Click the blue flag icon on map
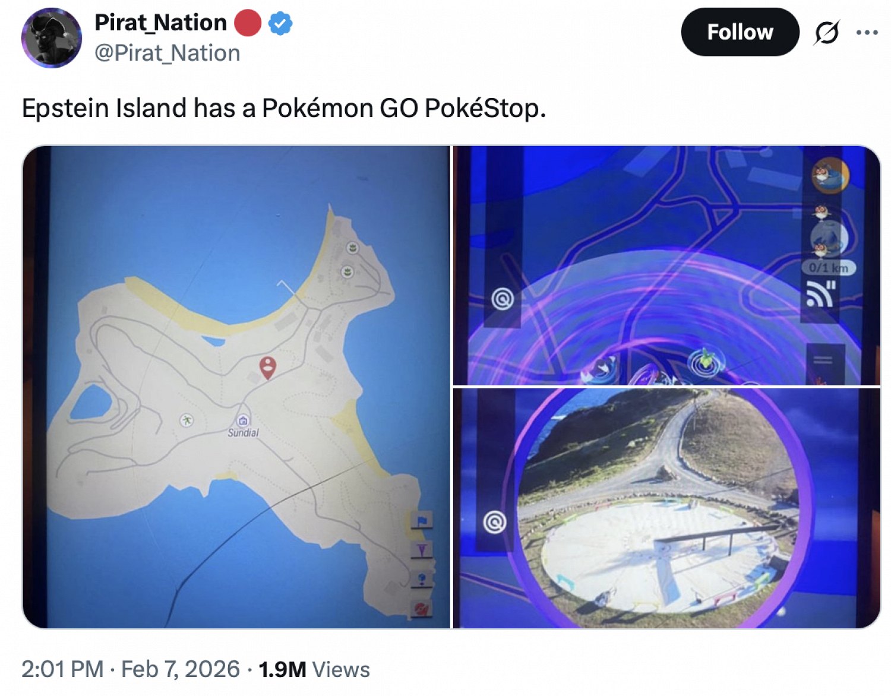This screenshot has height=696, width=891. tap(422, 521)
